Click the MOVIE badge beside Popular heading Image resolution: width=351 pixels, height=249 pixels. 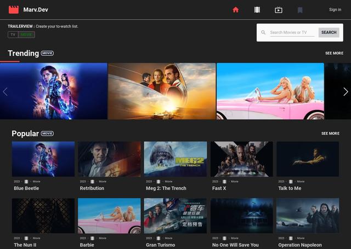click(47, 134)
